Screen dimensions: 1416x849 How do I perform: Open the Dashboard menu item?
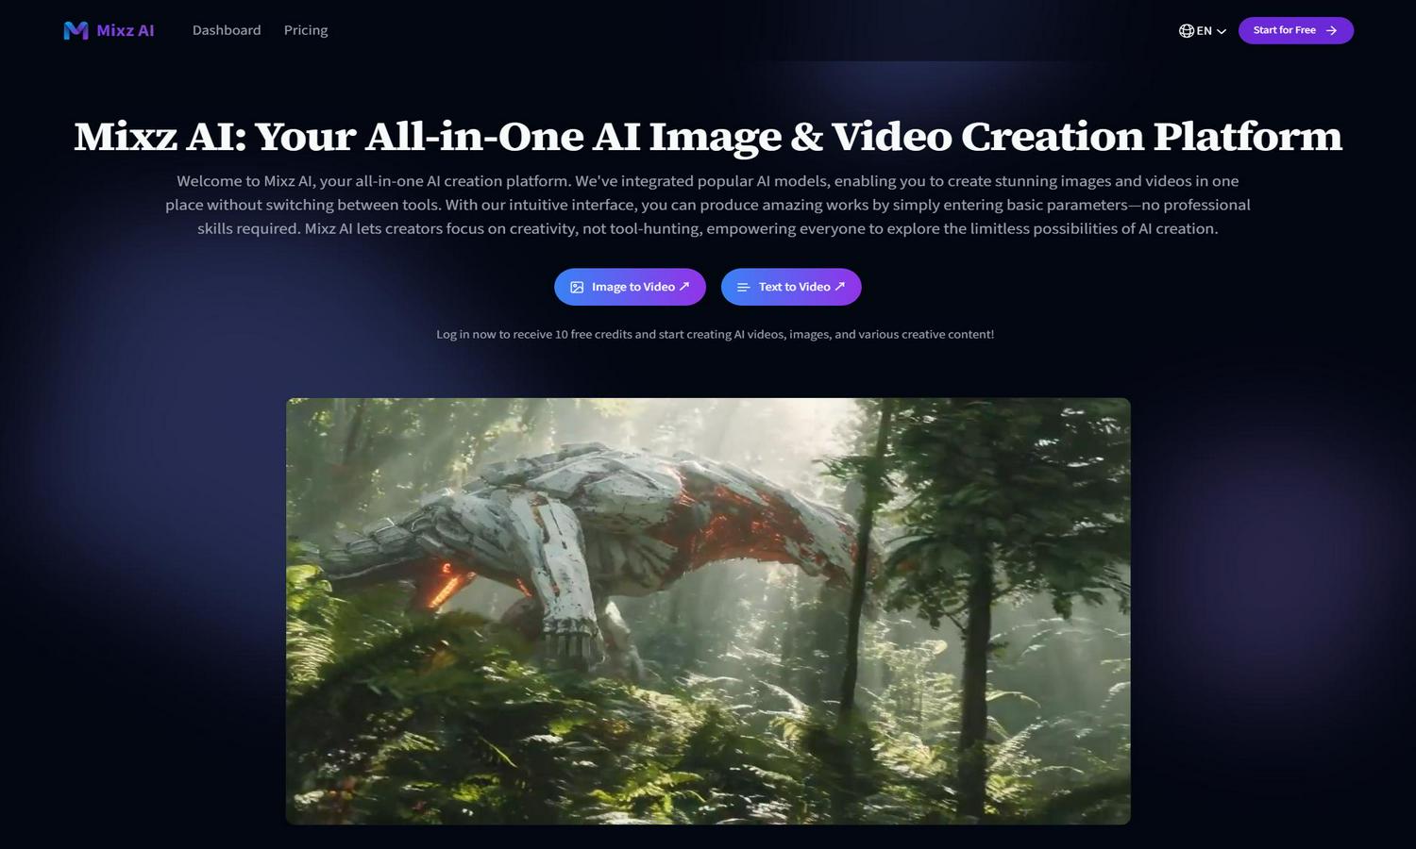(227, 30)
